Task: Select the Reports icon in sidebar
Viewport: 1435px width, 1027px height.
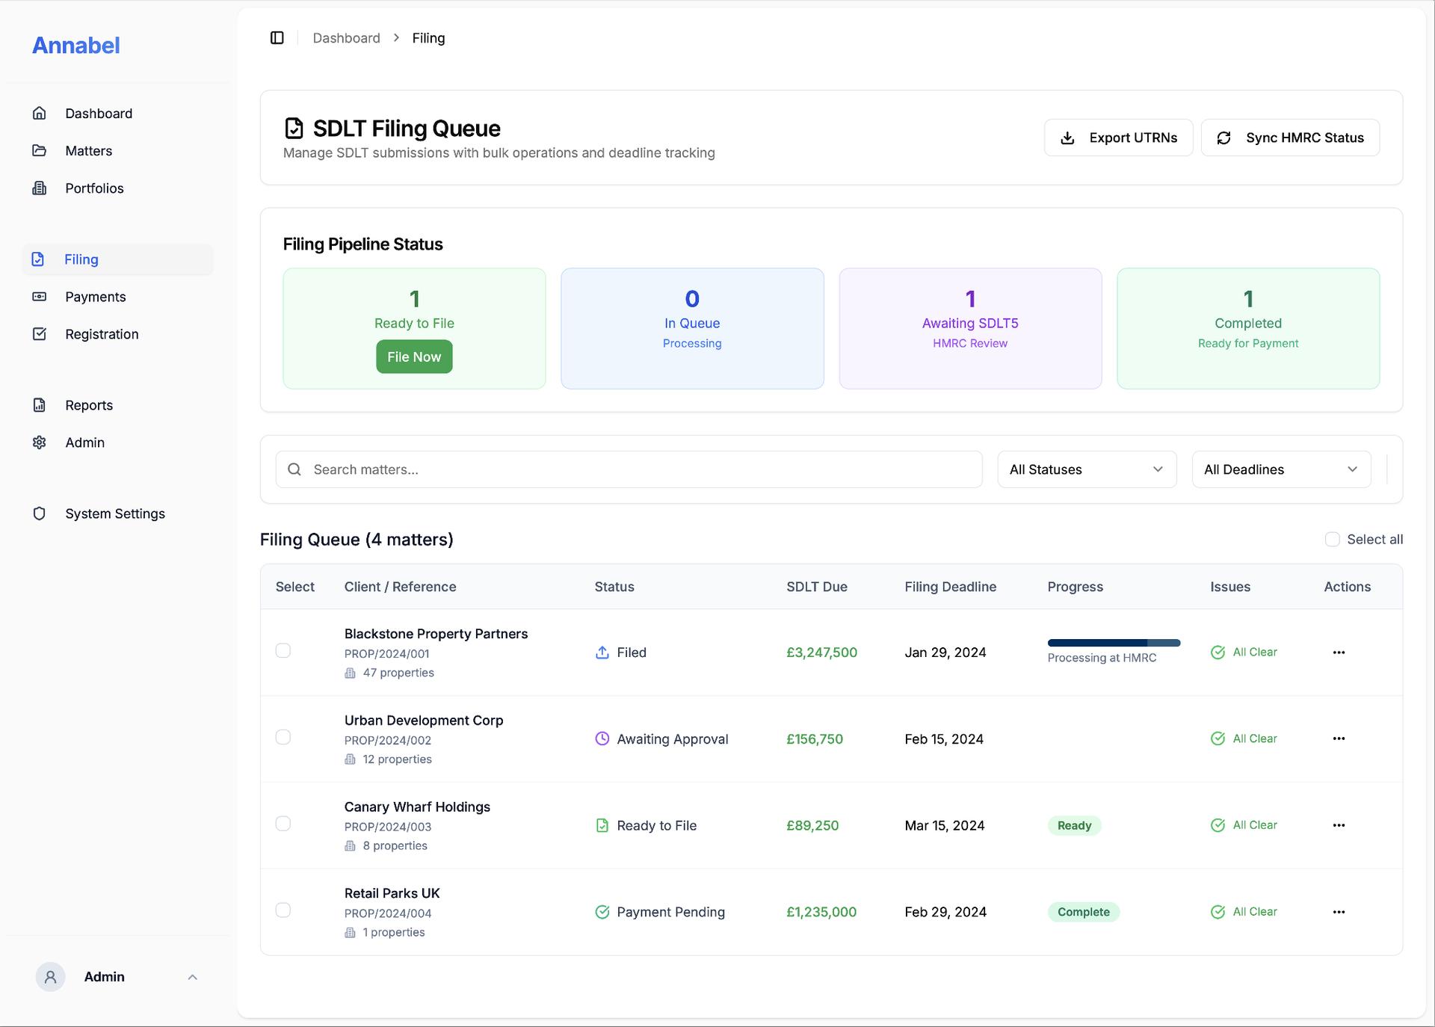Action: 40,404
